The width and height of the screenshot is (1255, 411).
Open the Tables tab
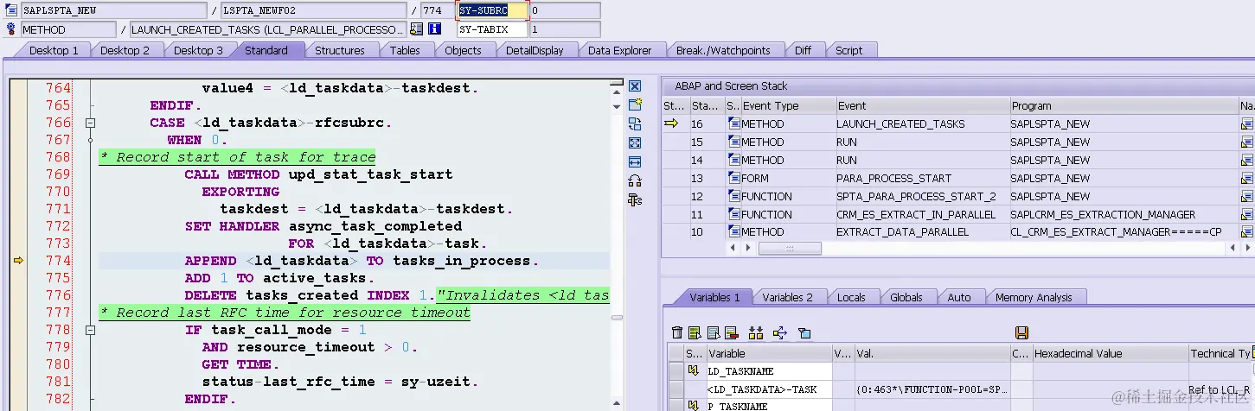click(x=405, y=50)
